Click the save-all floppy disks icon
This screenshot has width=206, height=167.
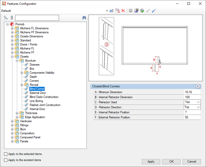click(136, 11)
